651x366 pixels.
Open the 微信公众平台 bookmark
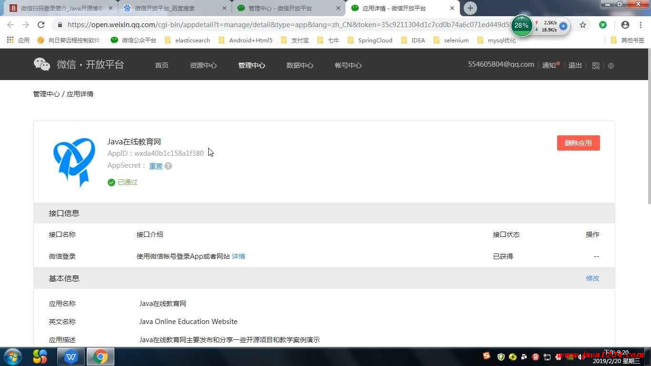click(133, 41)
